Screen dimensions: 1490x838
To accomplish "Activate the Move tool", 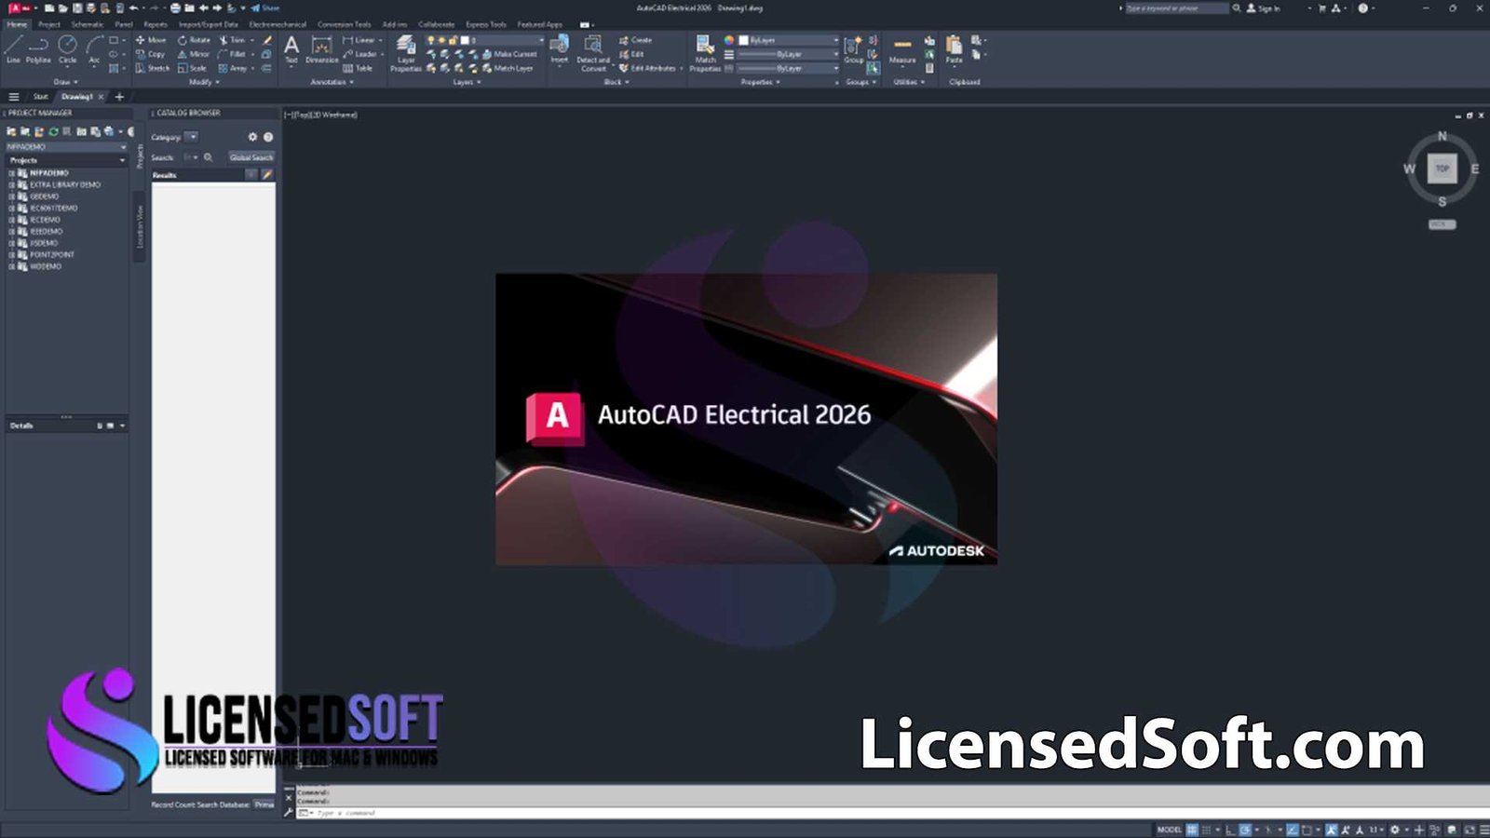I will (151, 40).
